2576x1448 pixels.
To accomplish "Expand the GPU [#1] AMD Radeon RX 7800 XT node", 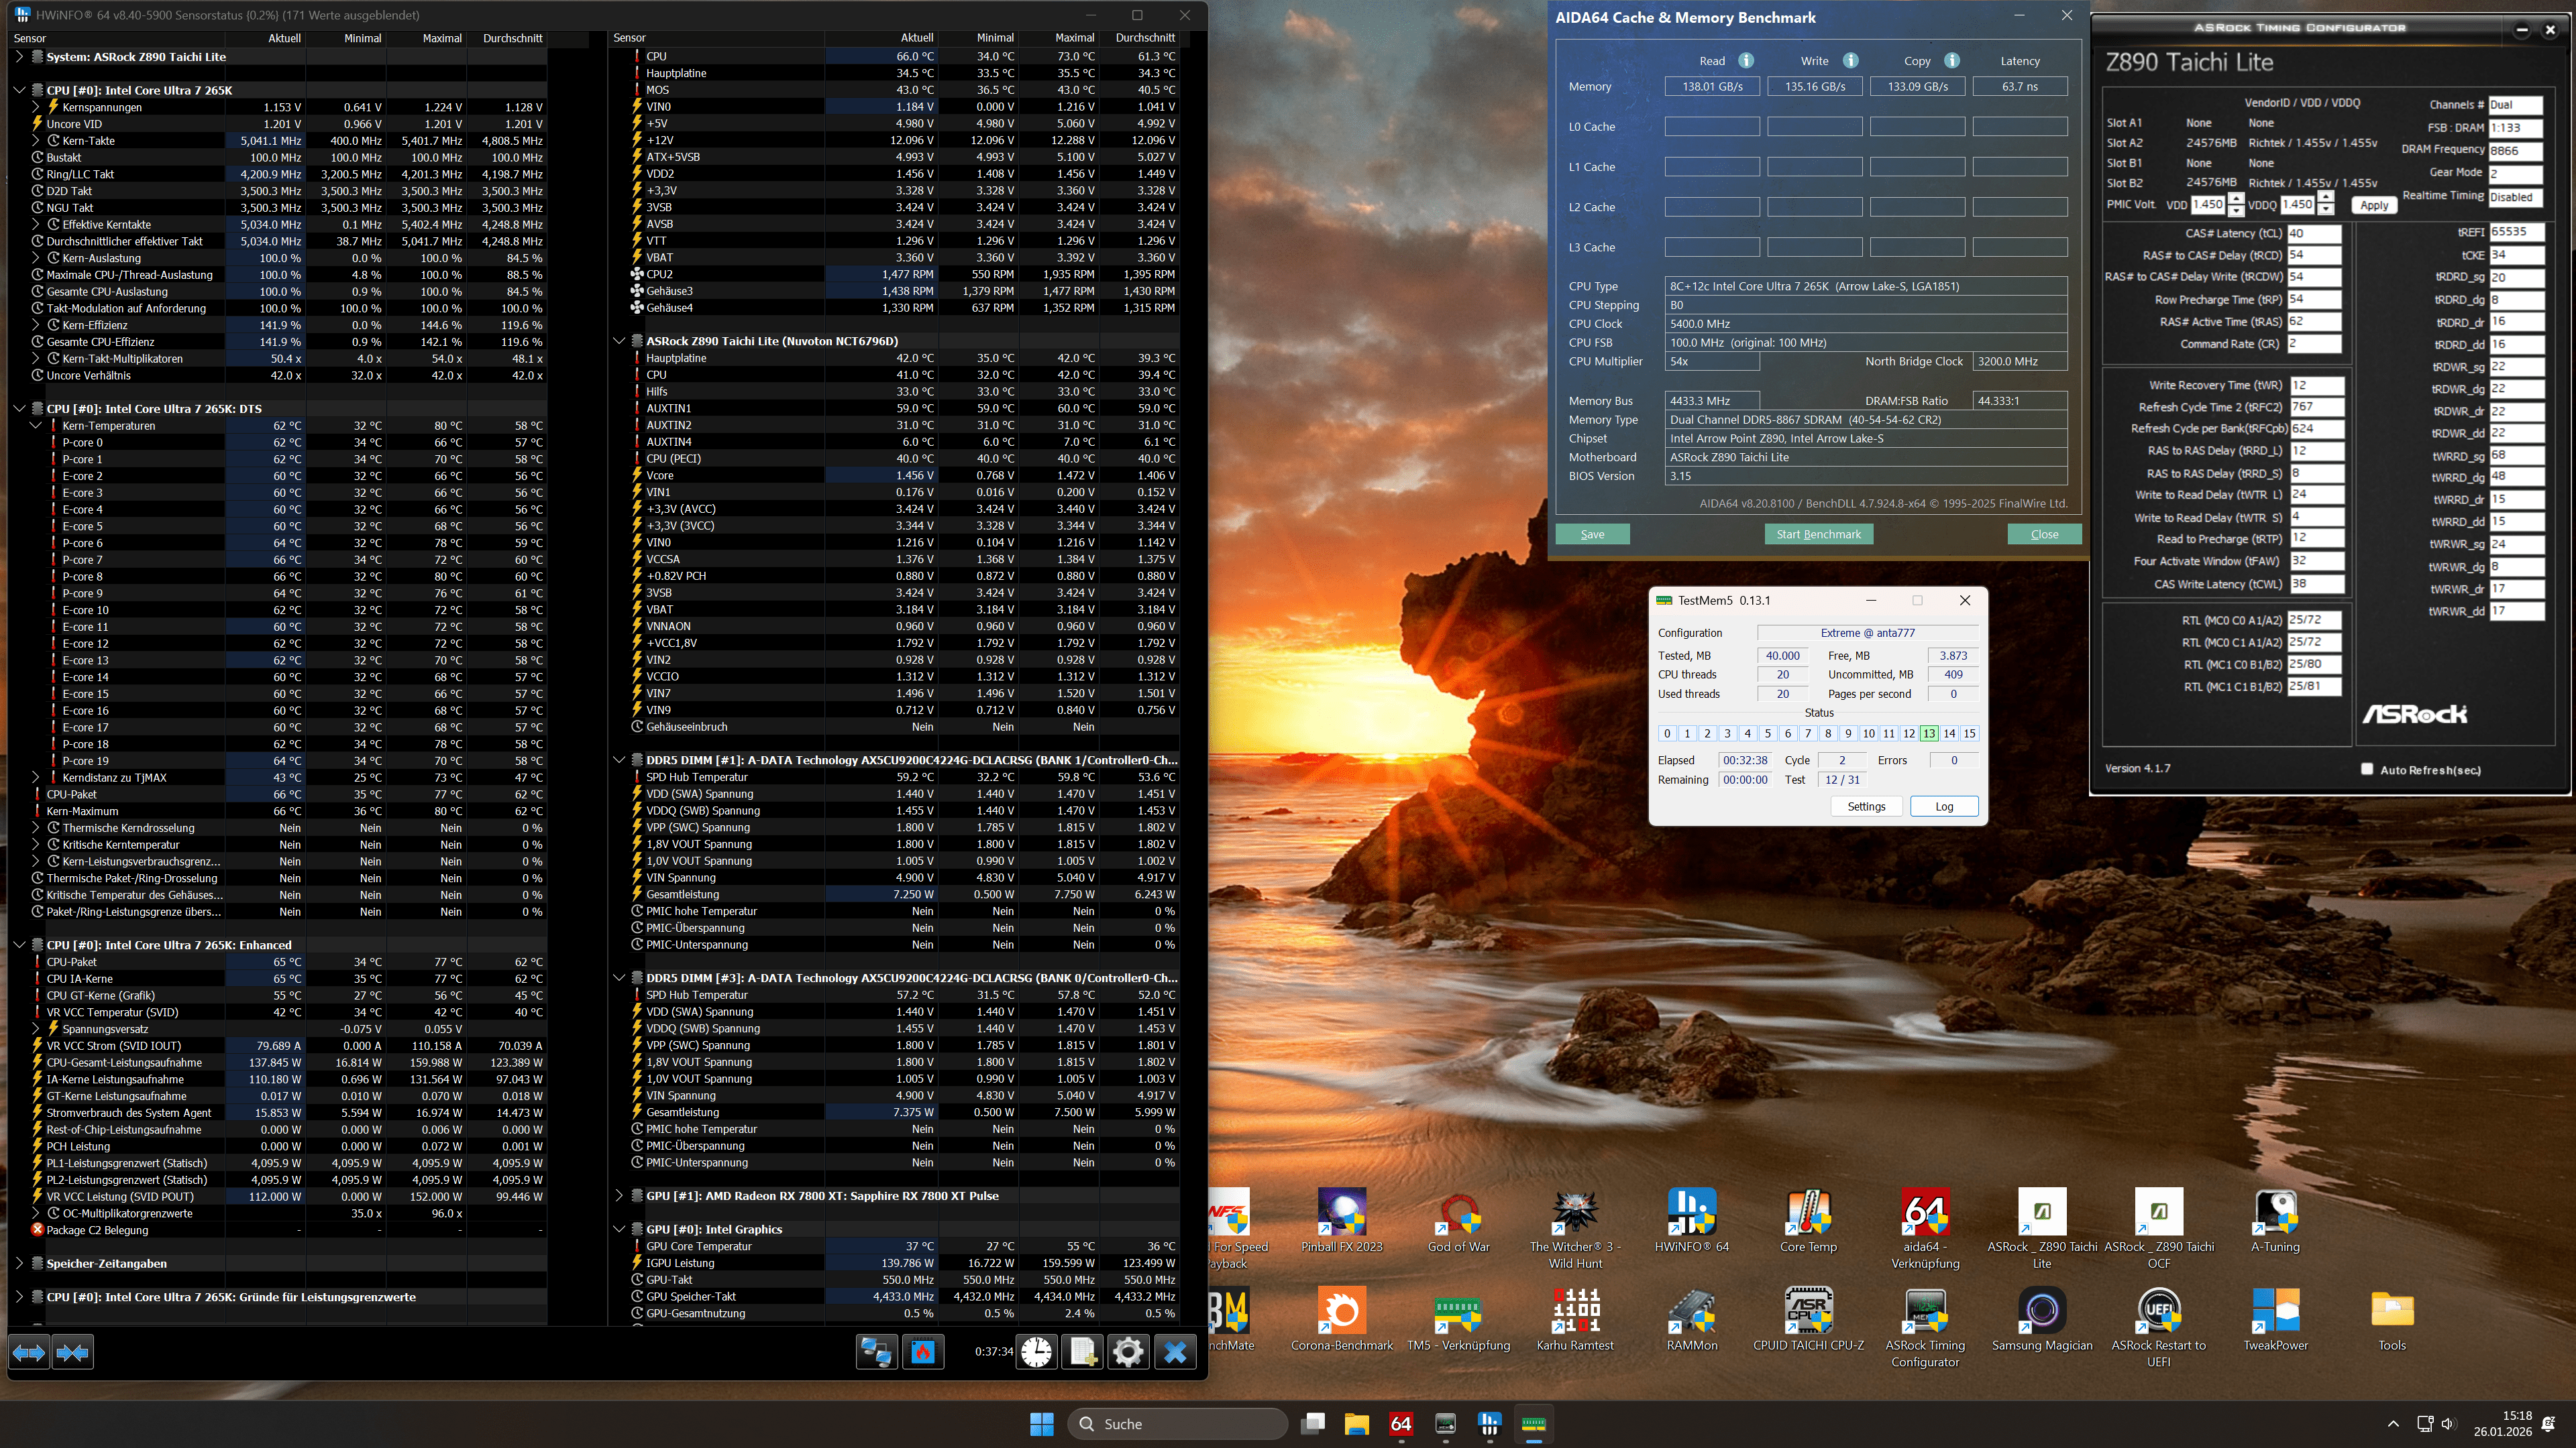I will (619, 1195).
